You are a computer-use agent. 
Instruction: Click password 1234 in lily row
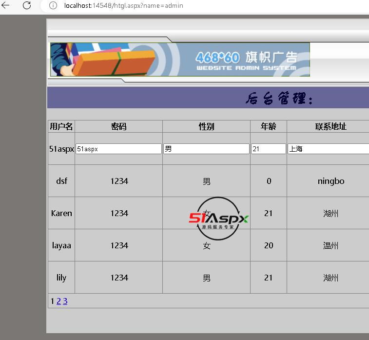[x=119, y=278]
